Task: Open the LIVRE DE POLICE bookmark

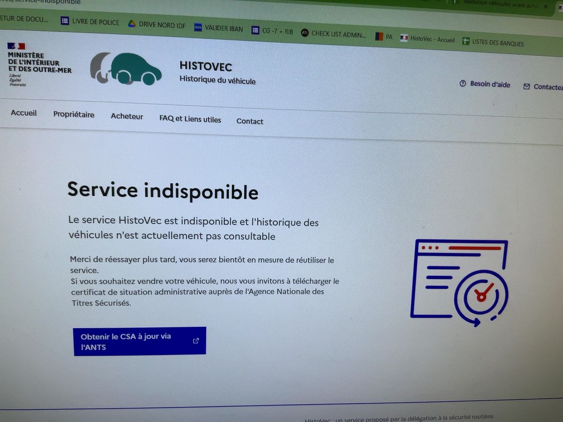Action: pos(90,22)
